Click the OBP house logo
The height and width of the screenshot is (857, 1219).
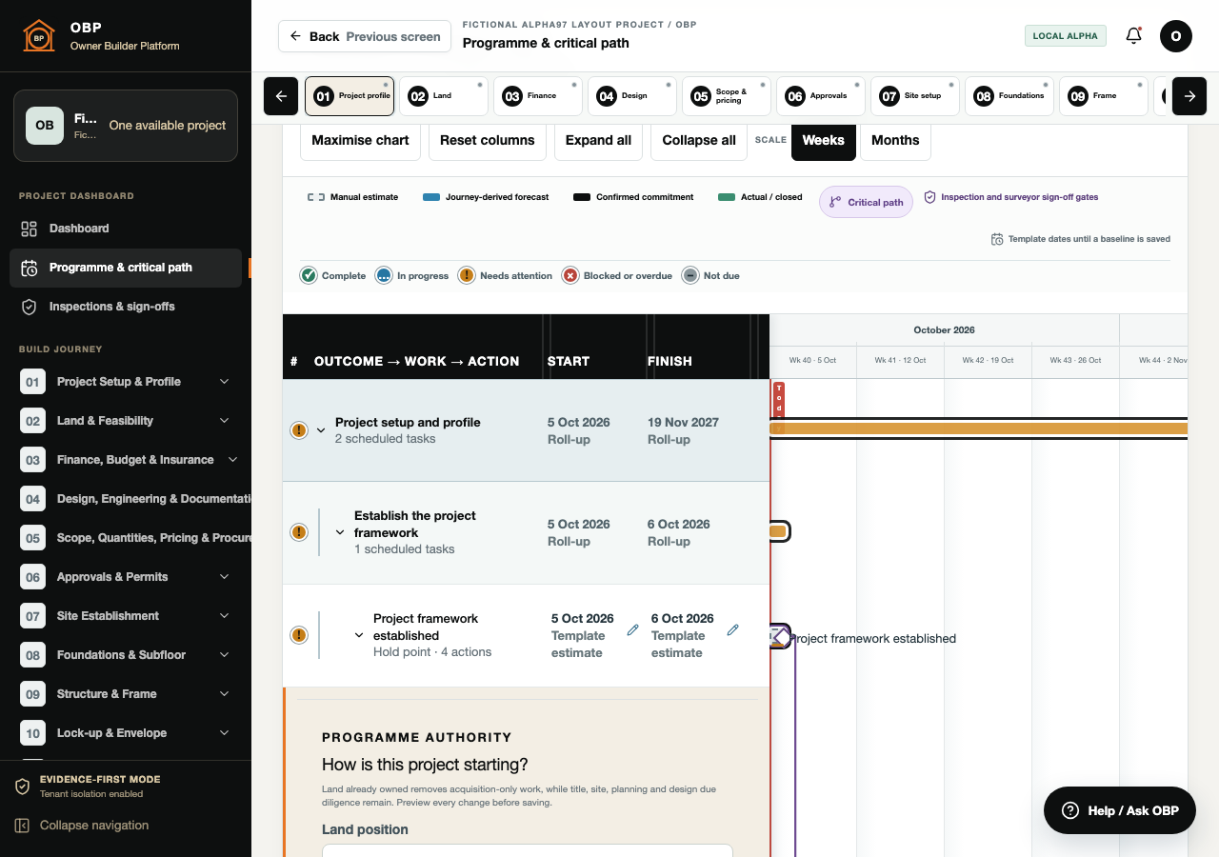point(39,36)
